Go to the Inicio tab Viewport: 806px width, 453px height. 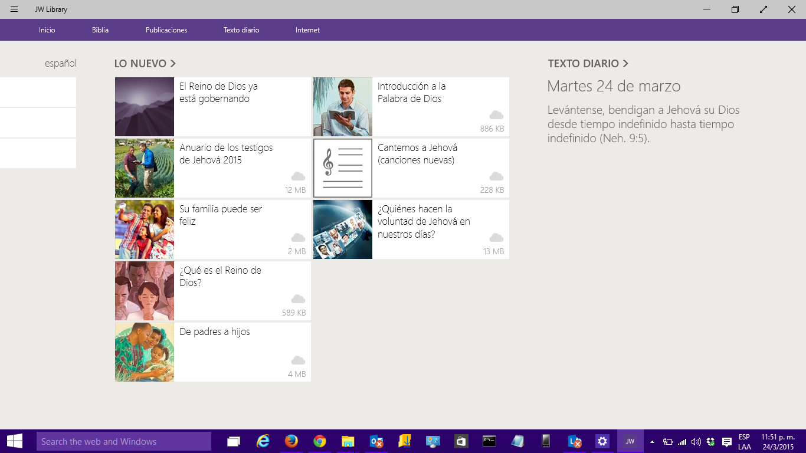[x=47, y=29]
